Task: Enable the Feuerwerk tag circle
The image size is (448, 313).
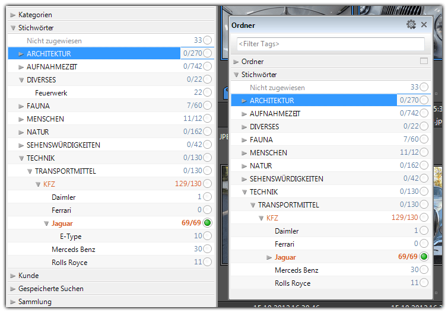Action: [x=207, y=92]
